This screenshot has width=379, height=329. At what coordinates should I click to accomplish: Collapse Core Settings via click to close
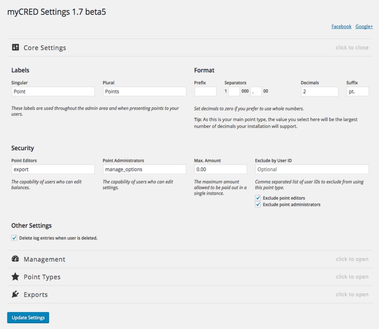click(x=352, y=47)
